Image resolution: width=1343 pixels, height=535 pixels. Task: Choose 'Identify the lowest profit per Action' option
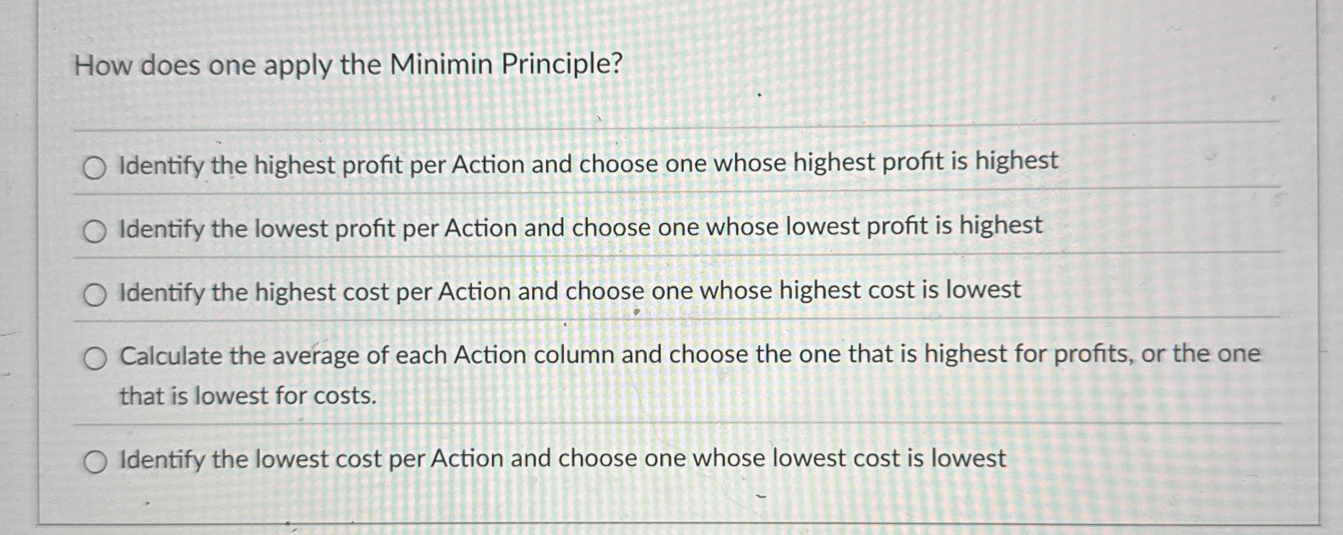click(95, 229)
